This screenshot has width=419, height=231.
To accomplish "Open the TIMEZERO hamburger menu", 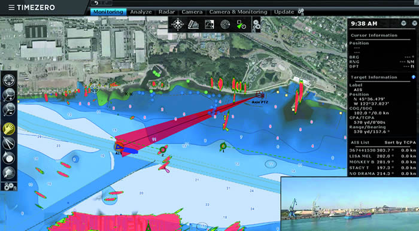I will 11,8.
